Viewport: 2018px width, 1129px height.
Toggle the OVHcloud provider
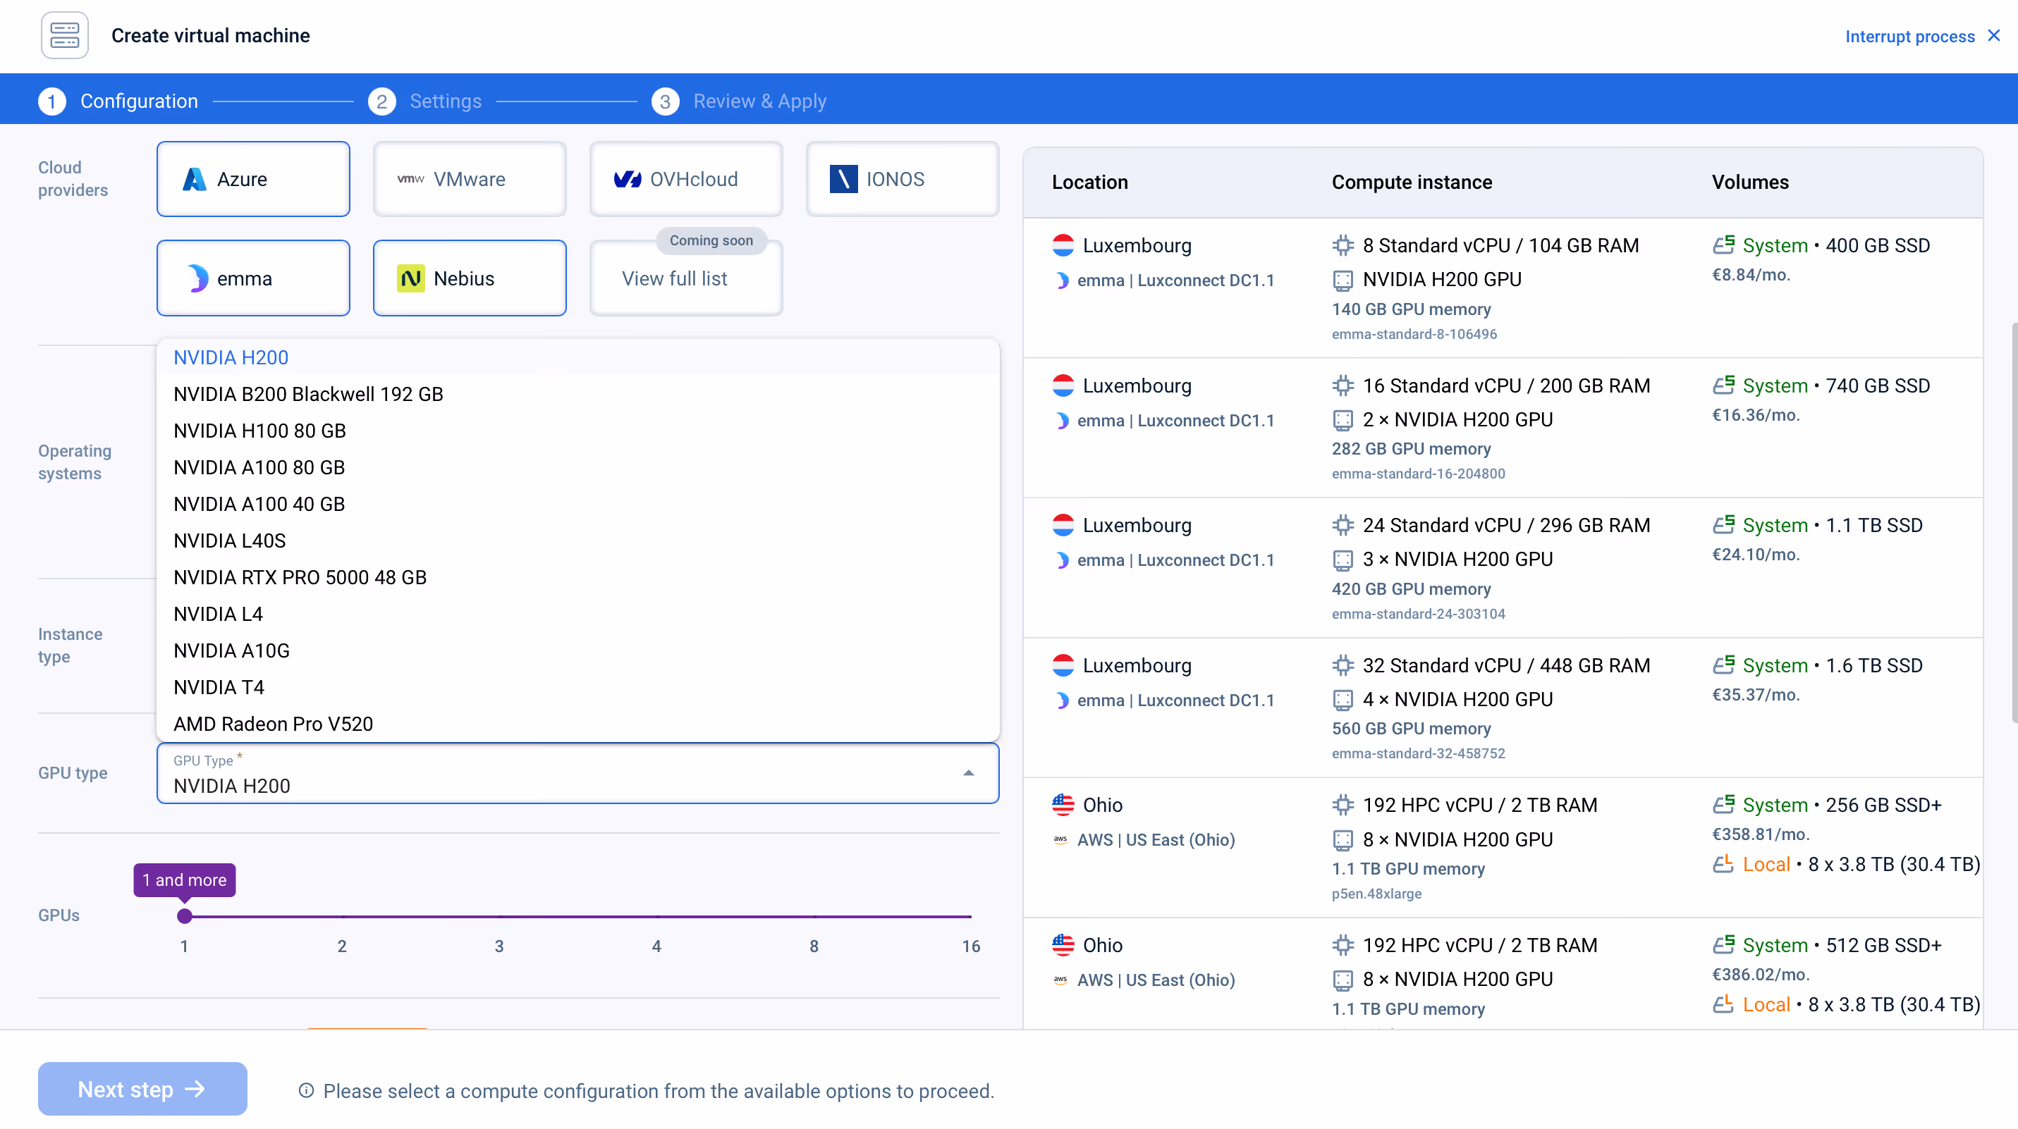[x=685, y=179]
